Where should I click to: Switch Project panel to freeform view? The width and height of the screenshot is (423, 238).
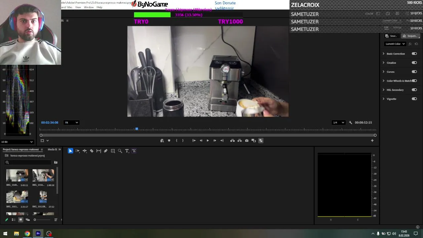28,220
